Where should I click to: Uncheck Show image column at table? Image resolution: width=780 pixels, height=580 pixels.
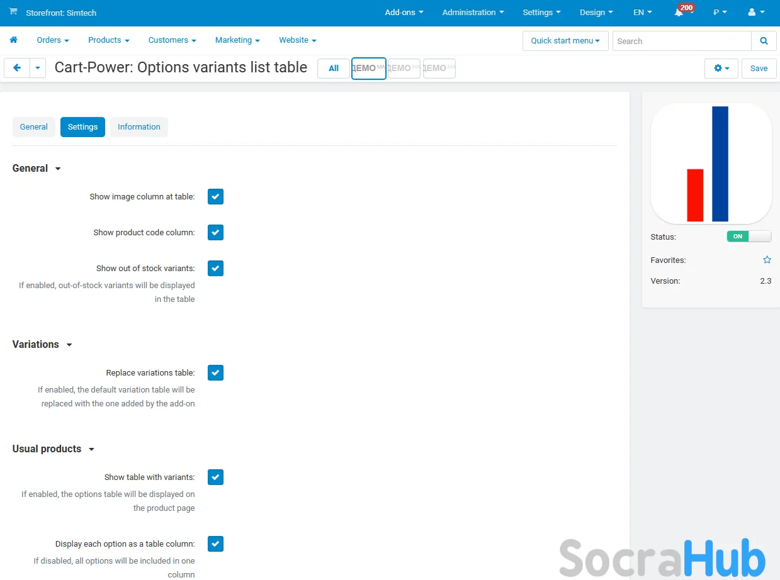point(215,197)
